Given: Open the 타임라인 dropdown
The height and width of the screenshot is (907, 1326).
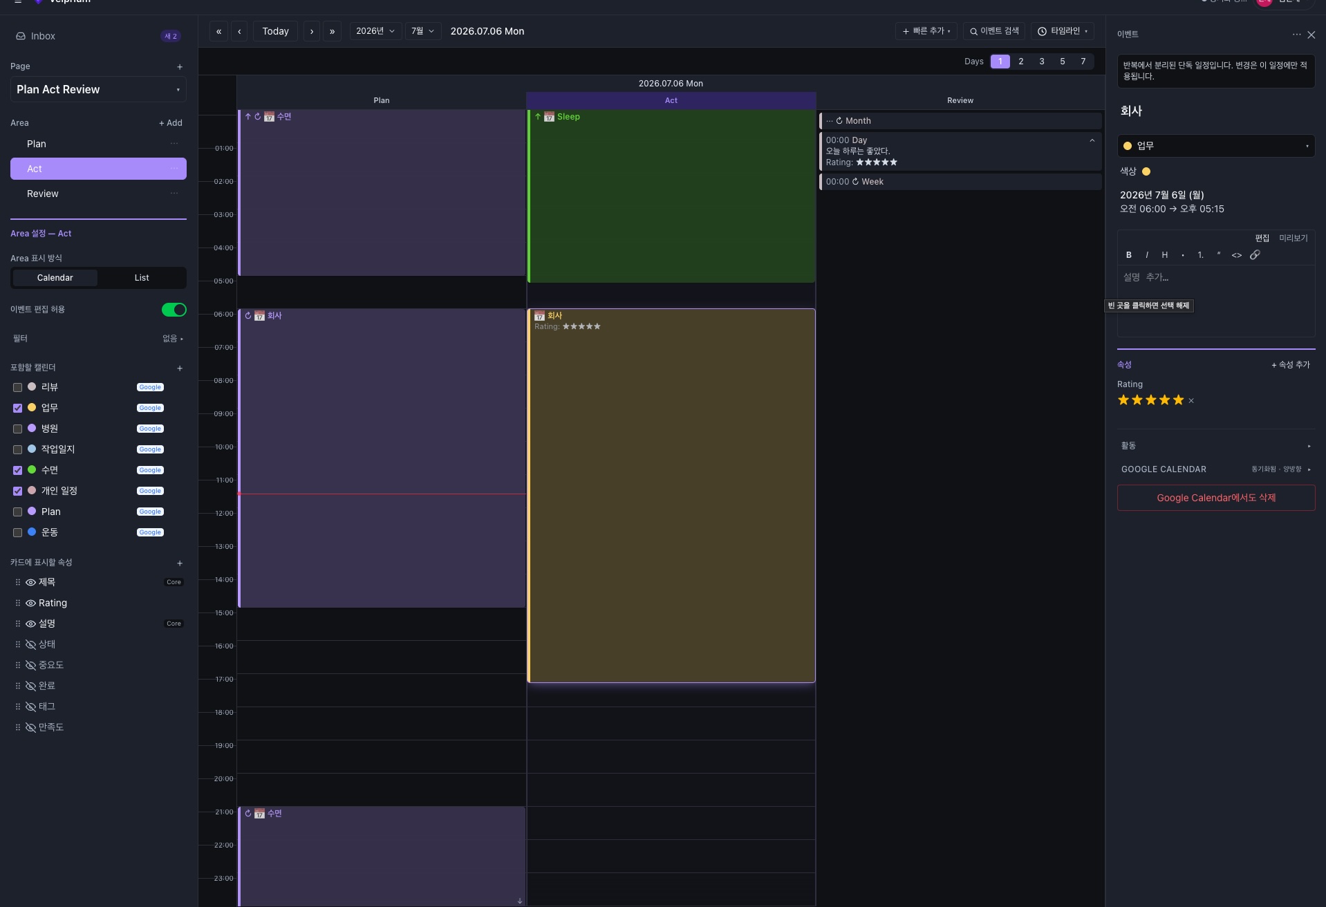Looking at the screenshot, I should tap(1063, 31).
